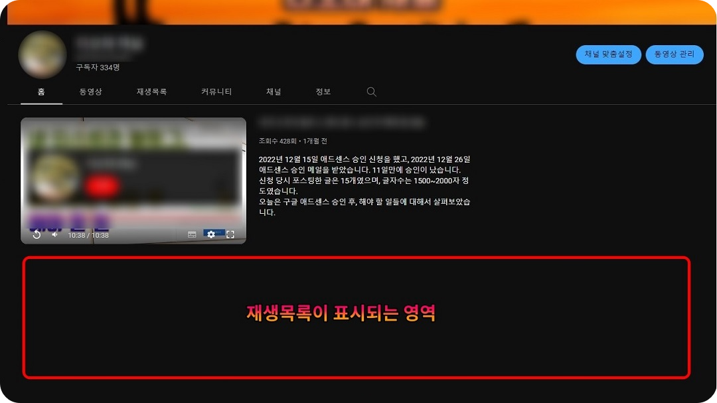This screenshot has height=403, width=717.
Task: Click the 채널 맞춤설정 button
Action: pos(608,54)
